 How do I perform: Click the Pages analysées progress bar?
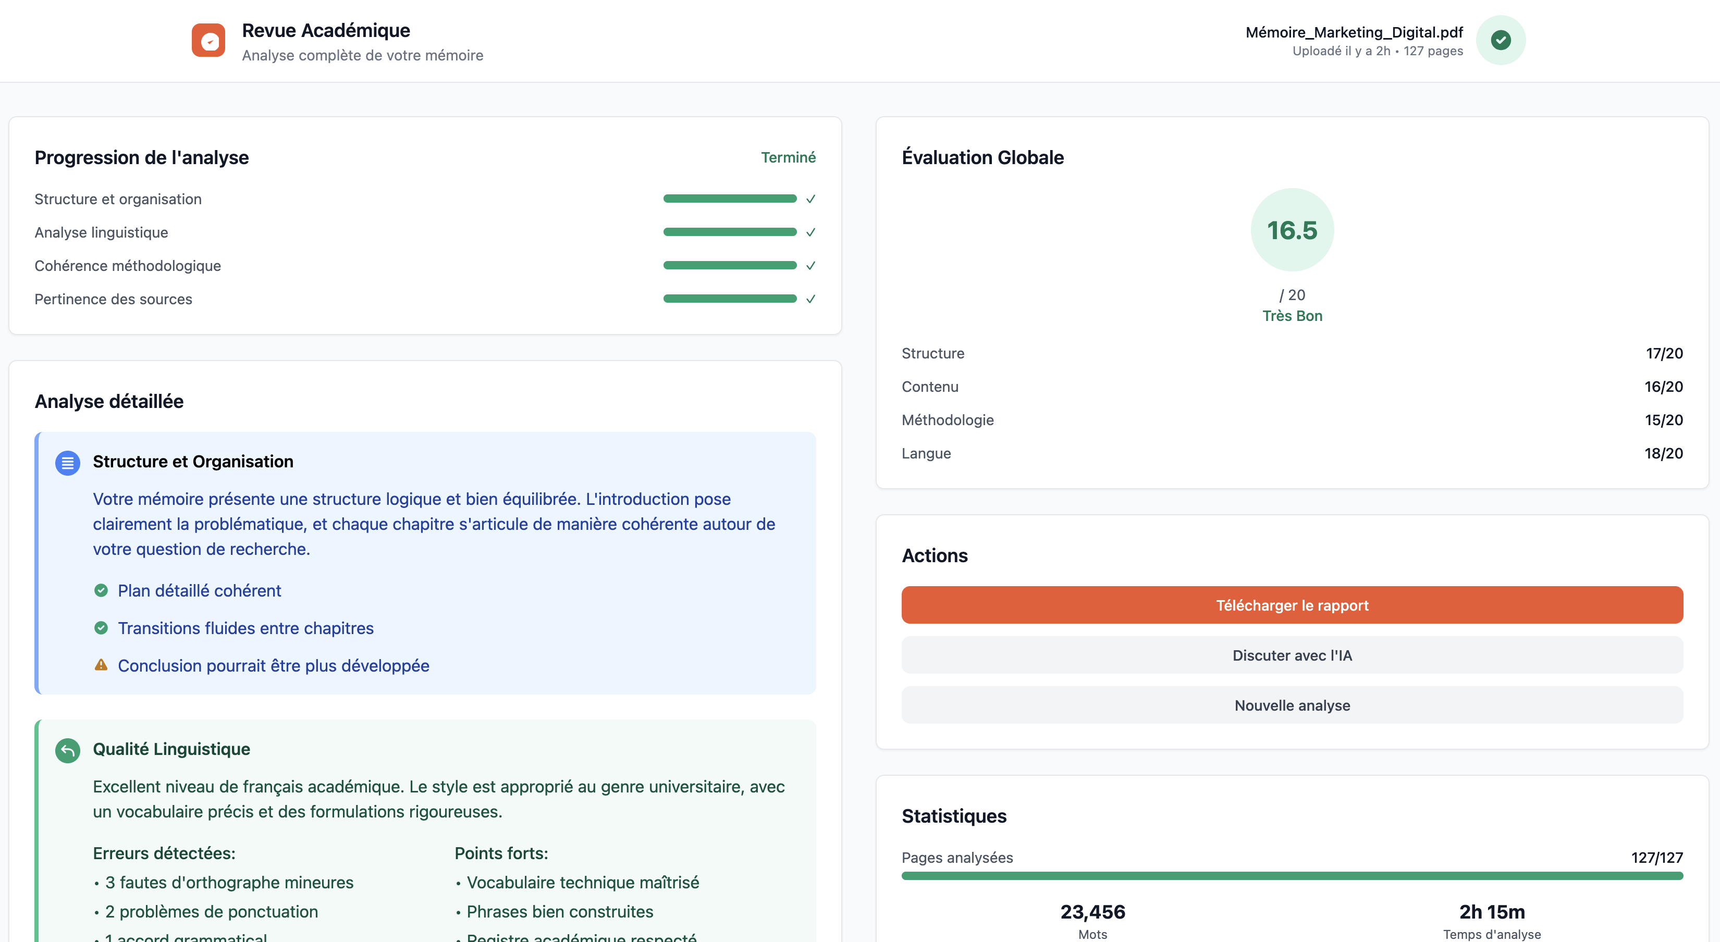point(1292,875)
